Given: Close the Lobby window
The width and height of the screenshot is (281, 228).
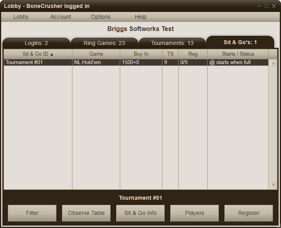Looking at the screenshot, I should [x=274, y=6].
